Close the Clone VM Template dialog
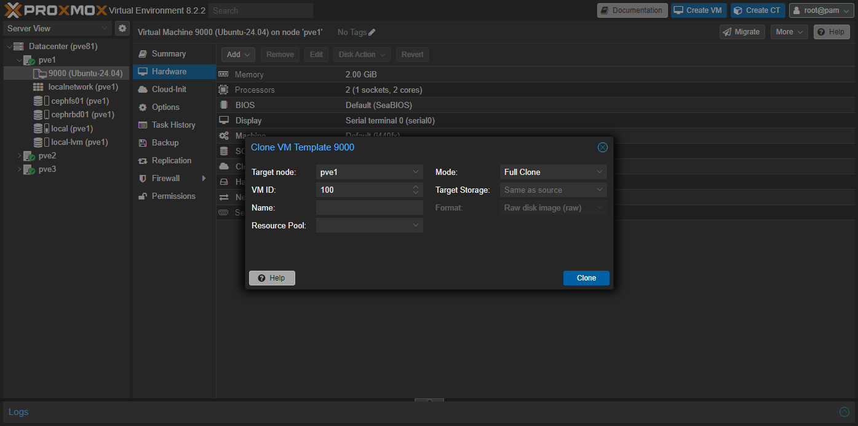This screenshot has height=426, width=858. pyautogui.click(x=603, y=147)
